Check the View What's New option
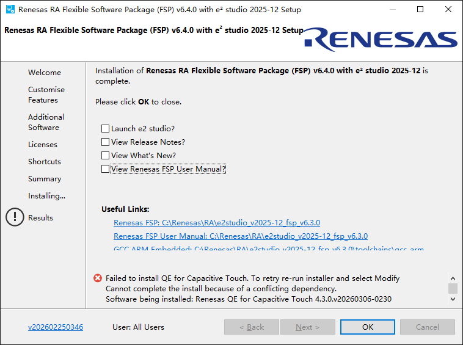463x345 pixels. tap(105, 155)
